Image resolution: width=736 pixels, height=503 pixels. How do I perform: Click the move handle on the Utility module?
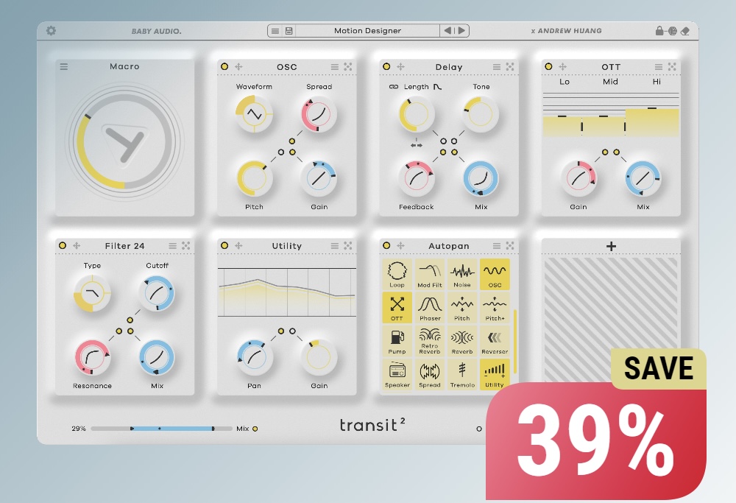[x=238, y=246]
